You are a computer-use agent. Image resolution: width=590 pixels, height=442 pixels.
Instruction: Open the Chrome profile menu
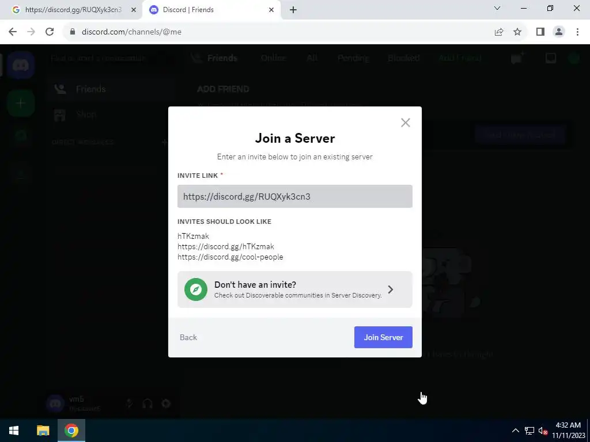(559, 32)
